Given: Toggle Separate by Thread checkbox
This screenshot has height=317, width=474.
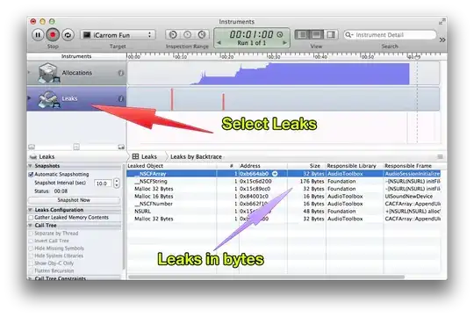Looking at the screenshot, I should click(x=31, y=234).
